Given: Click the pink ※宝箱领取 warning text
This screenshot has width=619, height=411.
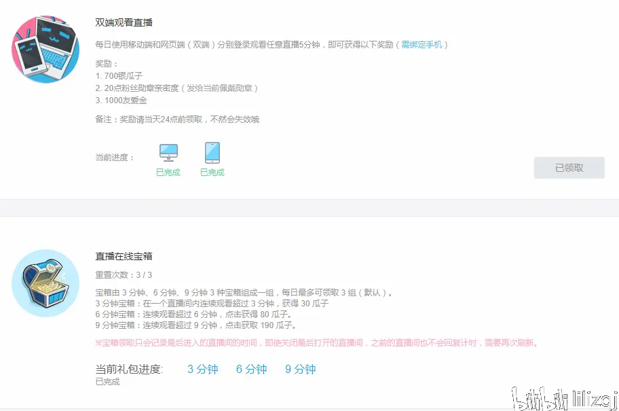Looking at the screenshot, I should 317,342.
